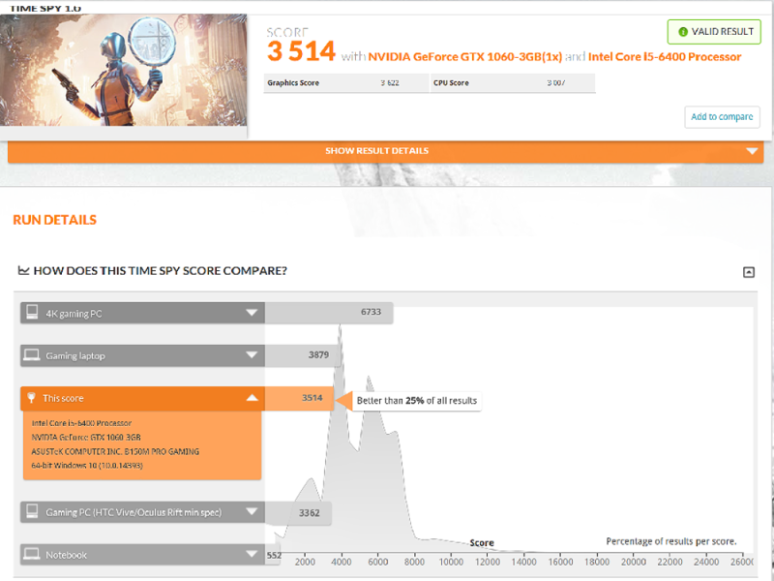Expand the 4K gaming PC row
The height and width of the screenshot is (581, 774).
click(252, 313)
